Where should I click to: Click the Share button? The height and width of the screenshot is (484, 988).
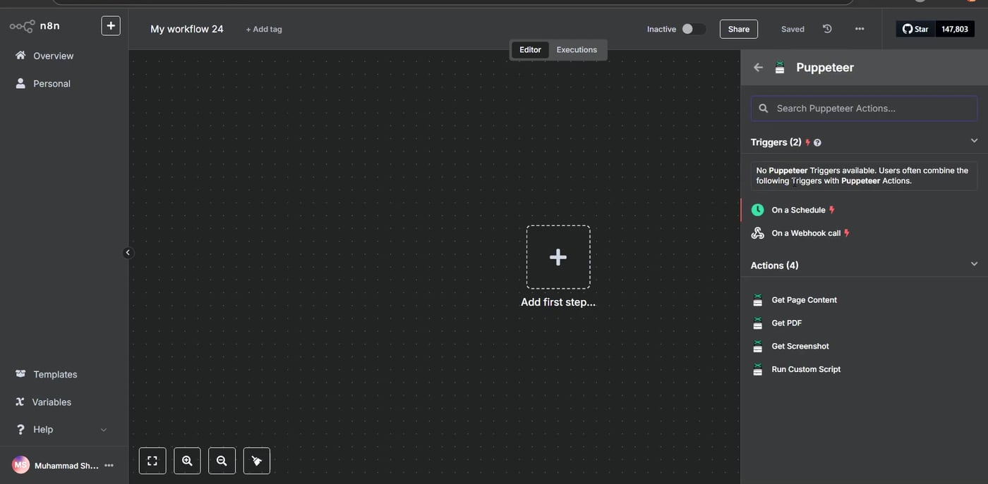click(739, 29)
